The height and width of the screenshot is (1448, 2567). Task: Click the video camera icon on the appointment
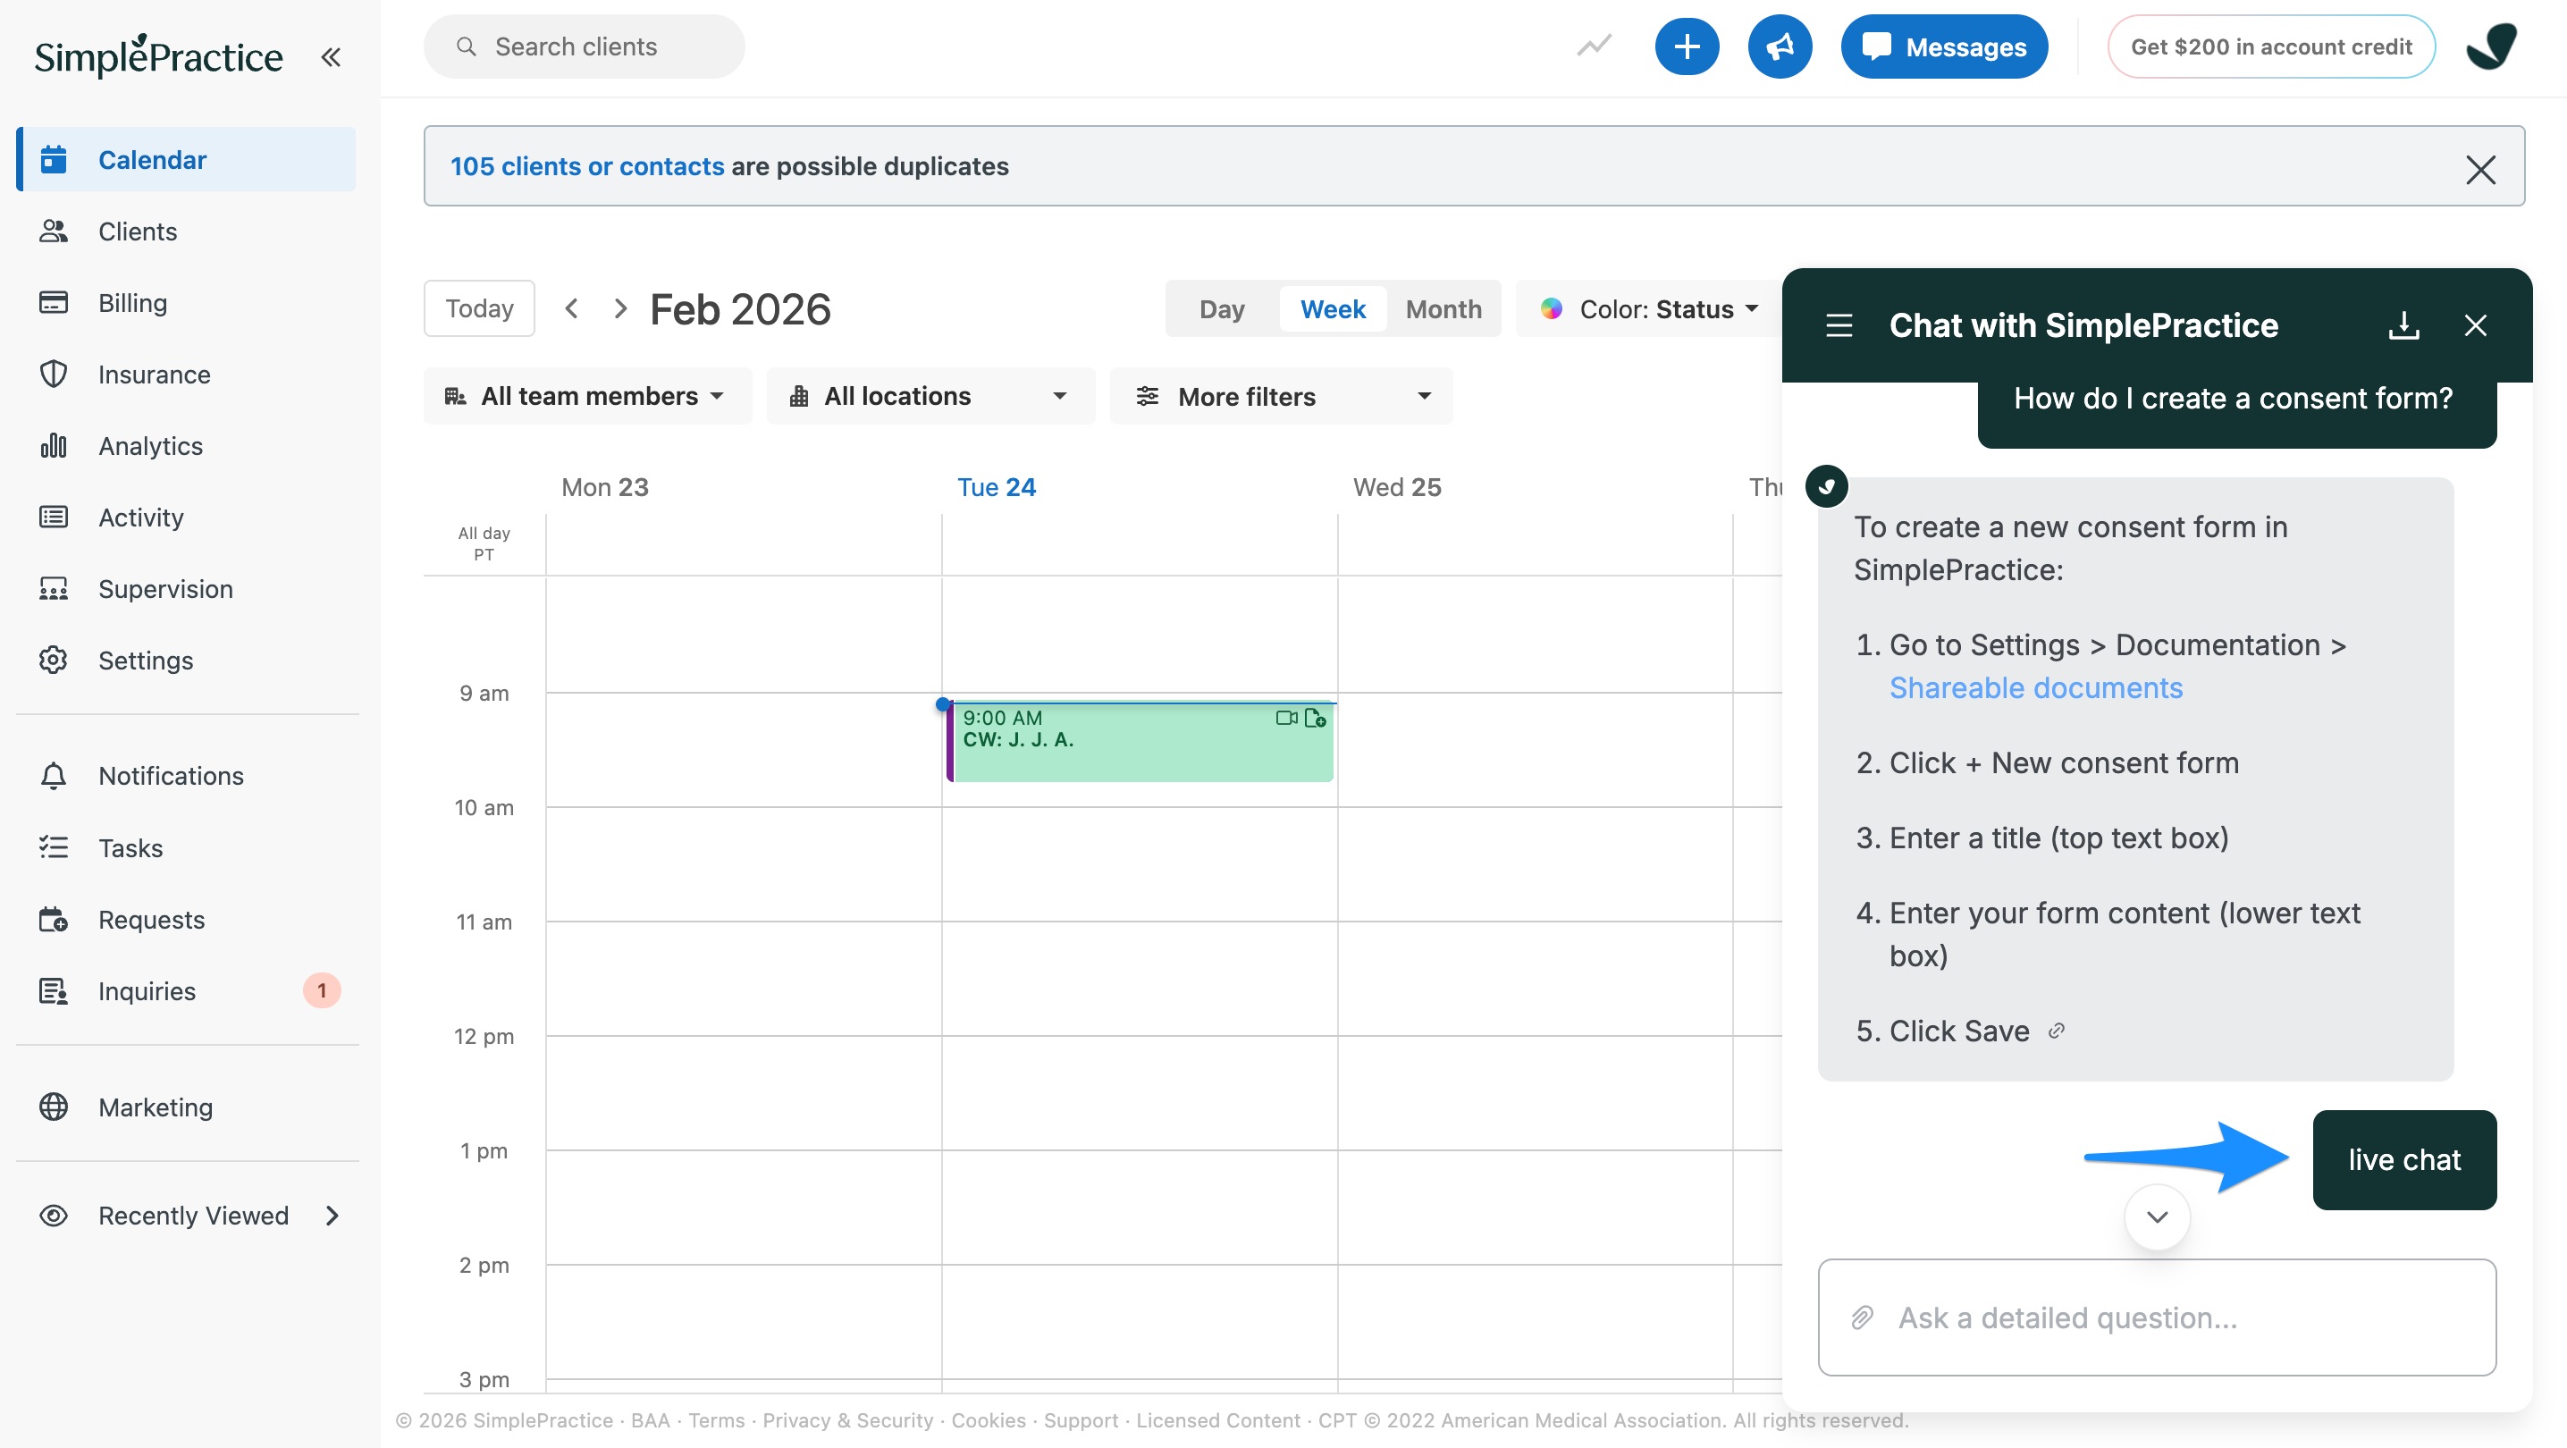(1286, 718)
